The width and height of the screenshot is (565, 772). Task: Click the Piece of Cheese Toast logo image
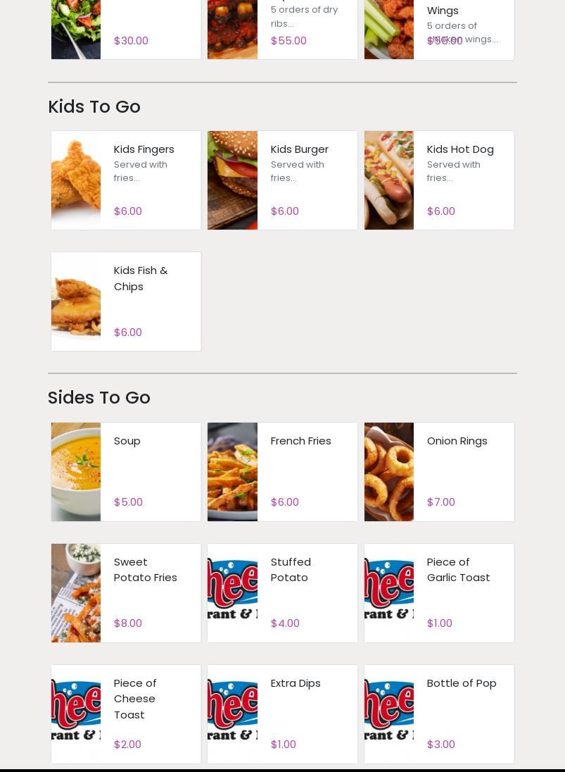point(76,714)
